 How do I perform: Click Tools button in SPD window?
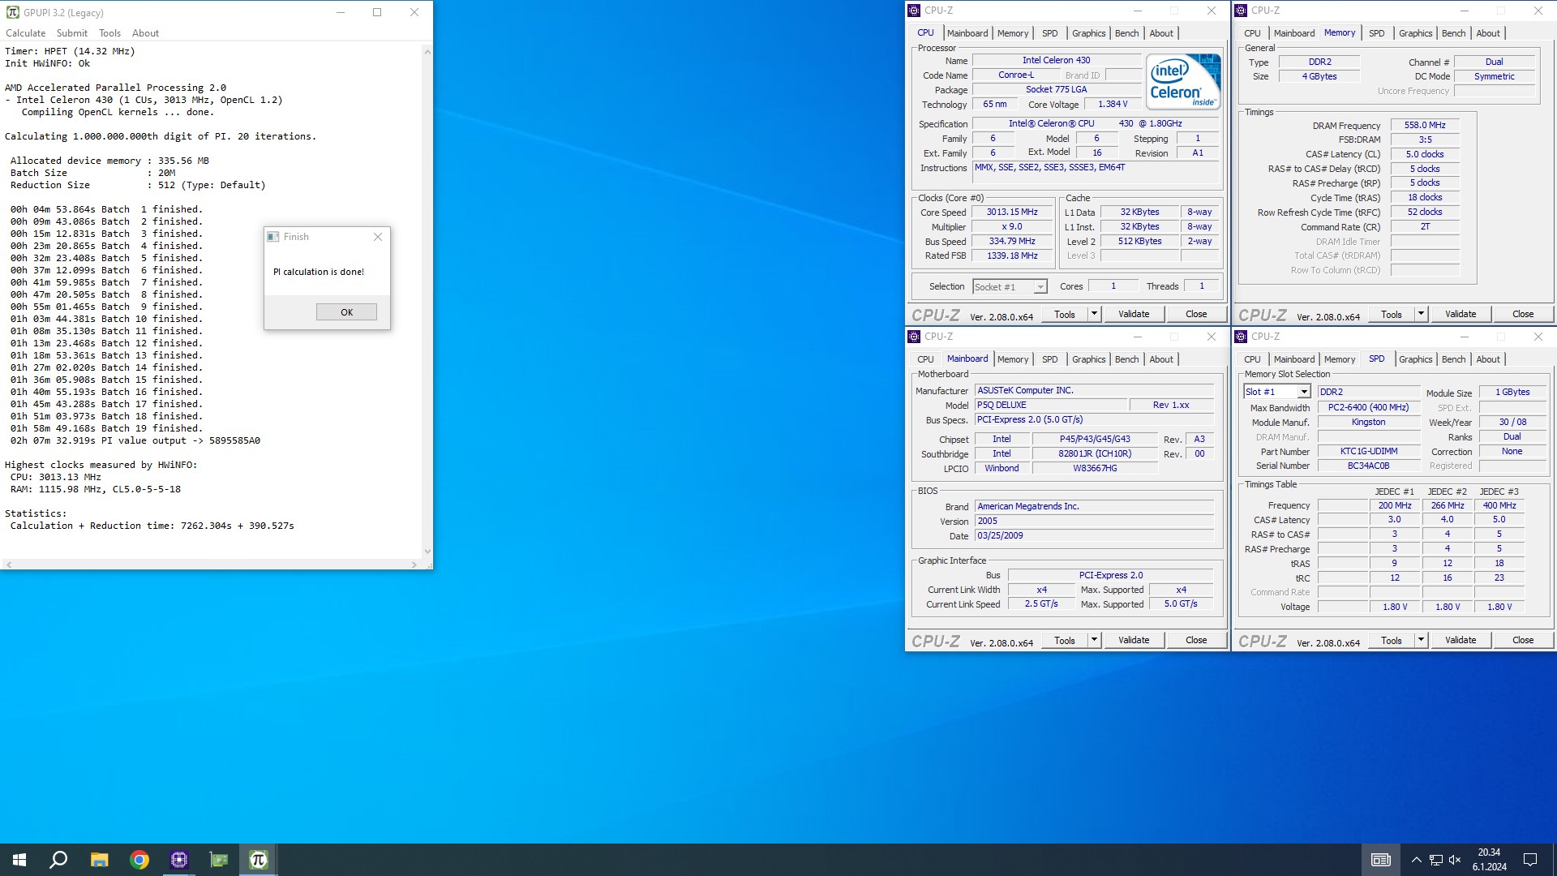point(1392,640)
